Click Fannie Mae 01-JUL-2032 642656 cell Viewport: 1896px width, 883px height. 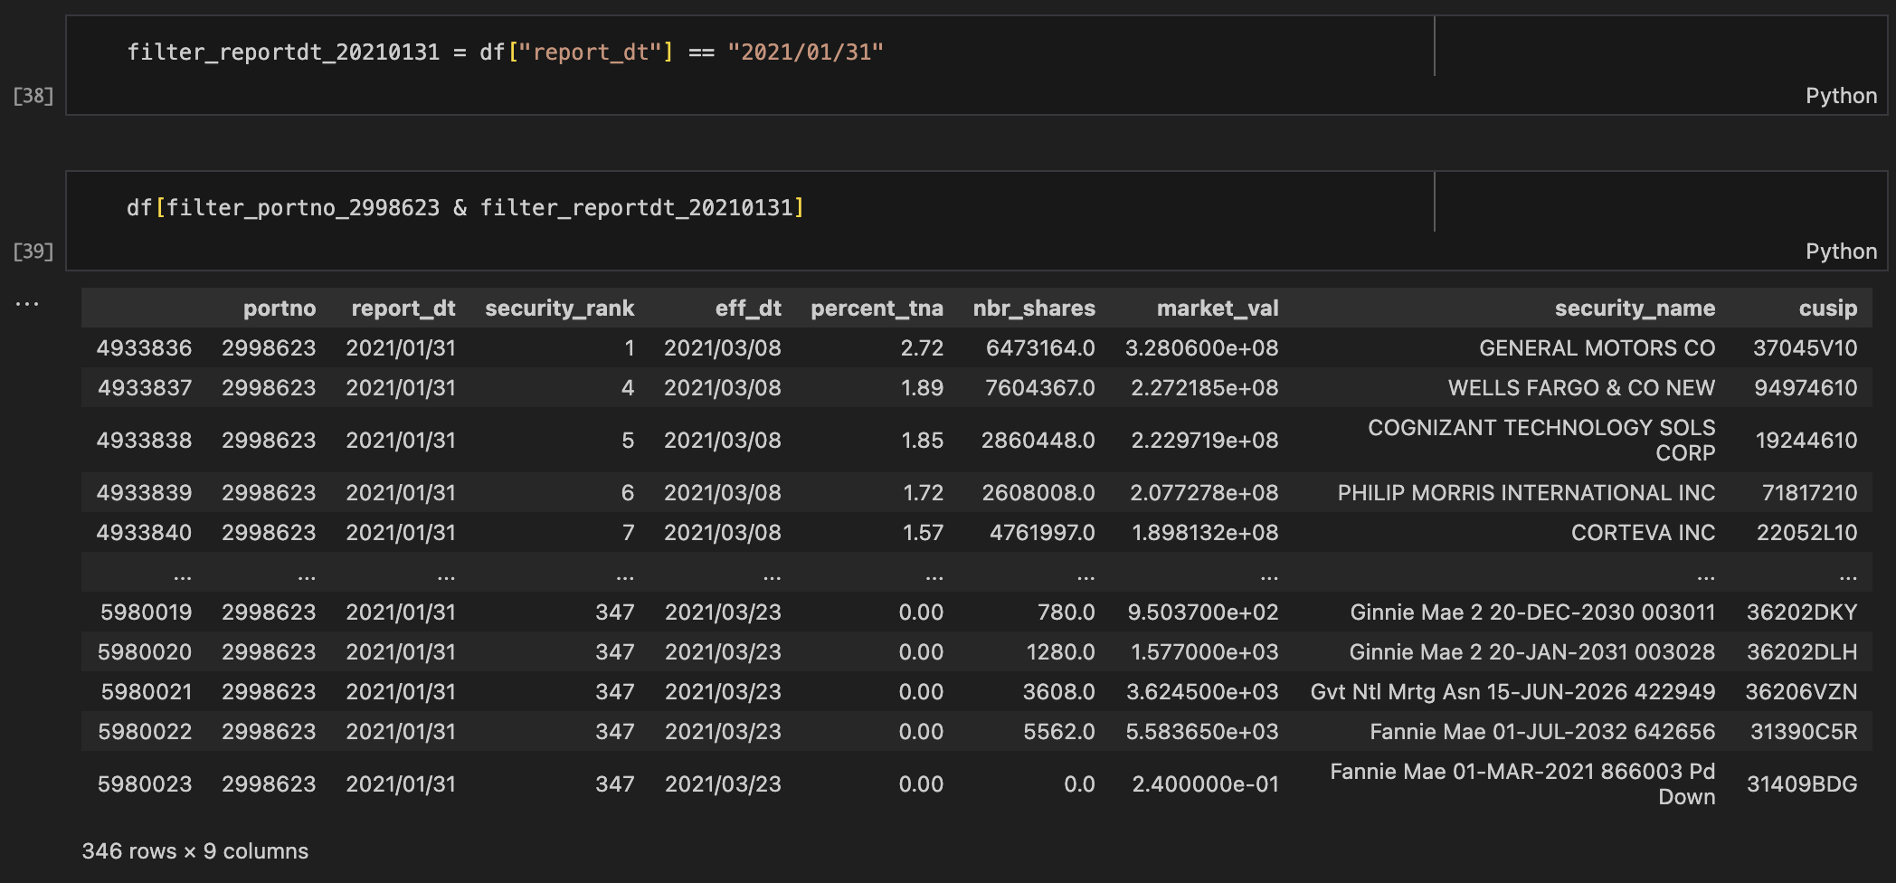click(x=1542, y=732)
